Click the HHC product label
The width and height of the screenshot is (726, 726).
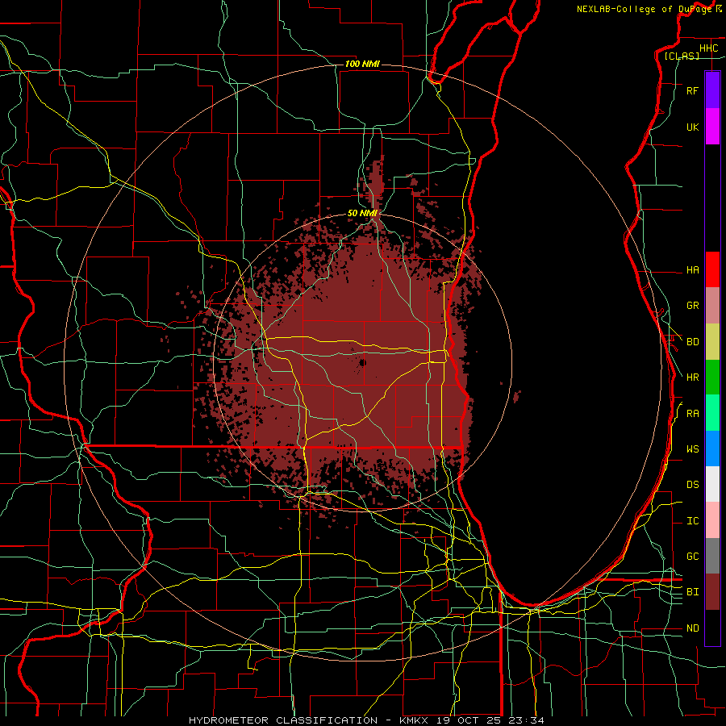tap(709, 48)
